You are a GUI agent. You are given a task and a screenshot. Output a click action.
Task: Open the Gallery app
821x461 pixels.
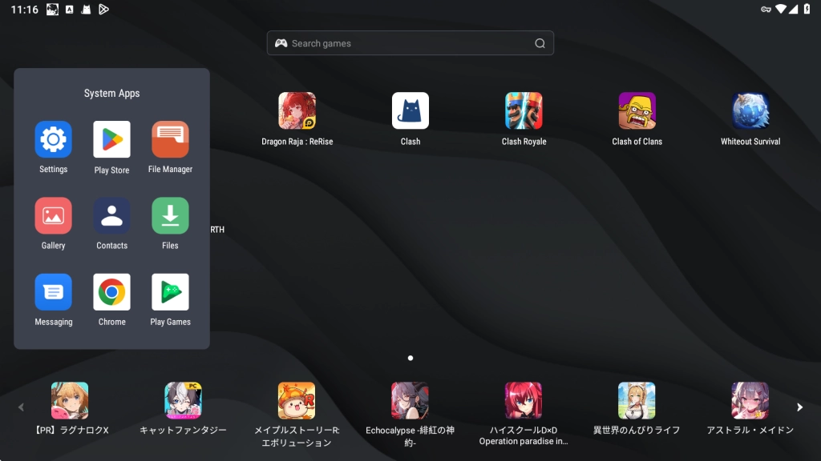[x=53, y=216]
